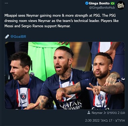Viewport: 128px width, 126px height.
Task: Open the Ginga Bonito profile avatar
Action: click(121, 5)
